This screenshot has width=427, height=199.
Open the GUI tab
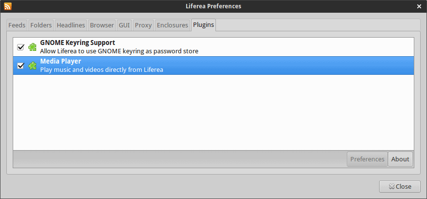(125, 25)
